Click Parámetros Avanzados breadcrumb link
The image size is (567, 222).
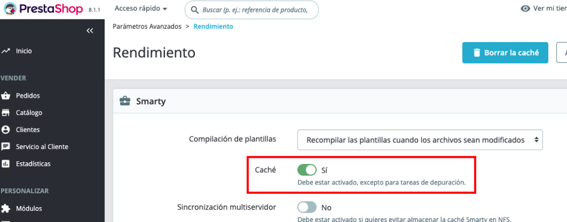147,27
